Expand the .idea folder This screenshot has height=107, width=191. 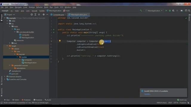[x=7, y=21]
